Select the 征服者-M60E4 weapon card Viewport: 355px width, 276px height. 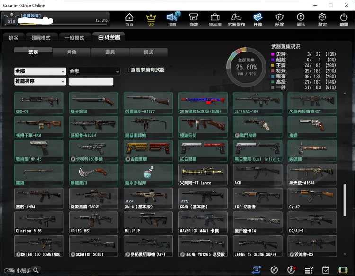click(x=94, y=127)
